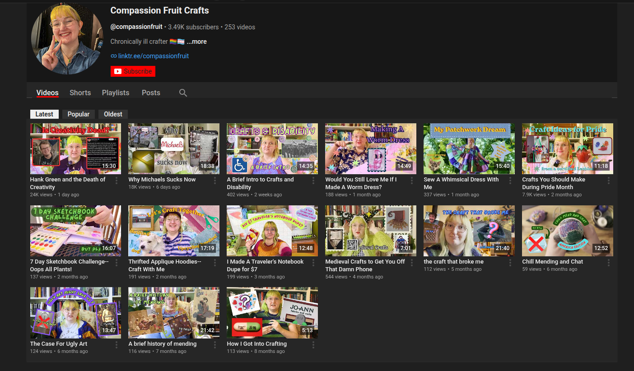Play the 'Medieval Crafts' thumbnail
The height and width of the screenshot is (371, 634).
[371, 231]
